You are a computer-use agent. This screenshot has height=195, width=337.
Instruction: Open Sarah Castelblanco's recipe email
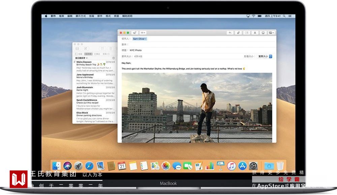tap(95, 104)
